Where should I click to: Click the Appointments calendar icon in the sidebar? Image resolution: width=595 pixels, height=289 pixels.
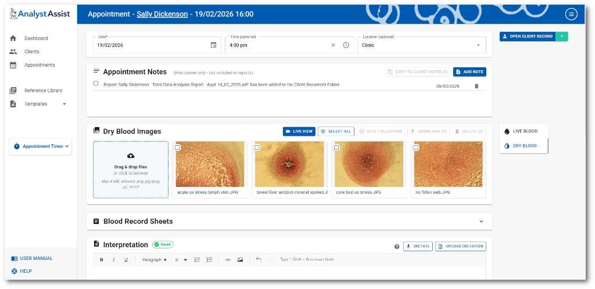click(x=13, y=65)
